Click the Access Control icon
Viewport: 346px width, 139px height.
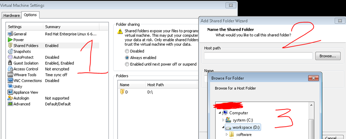click(x=10, y=69)
